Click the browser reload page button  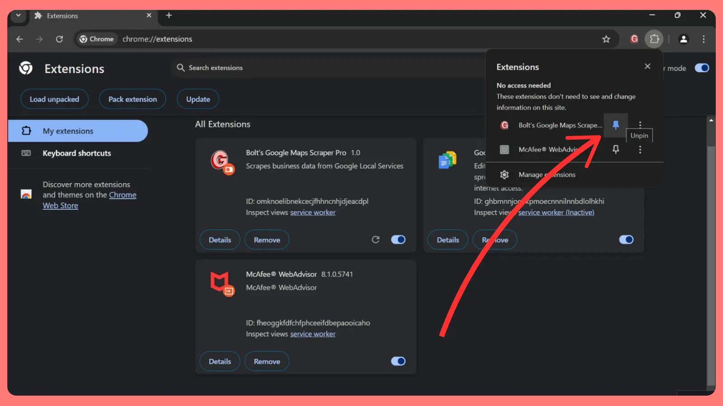point(59,39)
